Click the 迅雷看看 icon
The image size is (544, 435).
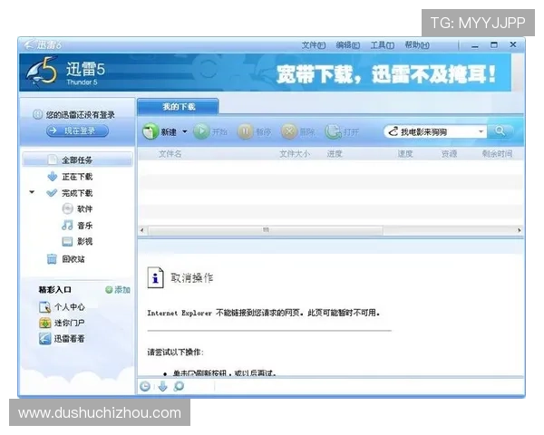(x=44, y=339)
